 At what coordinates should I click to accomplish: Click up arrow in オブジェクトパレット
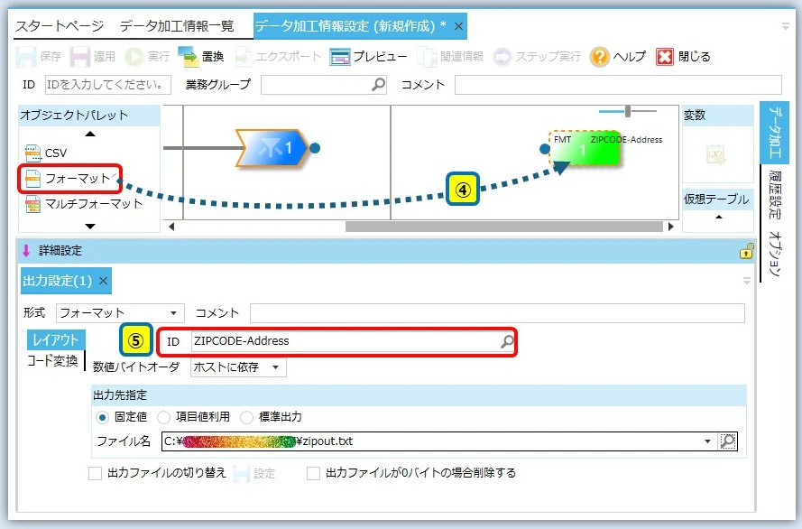coord(90,134)
